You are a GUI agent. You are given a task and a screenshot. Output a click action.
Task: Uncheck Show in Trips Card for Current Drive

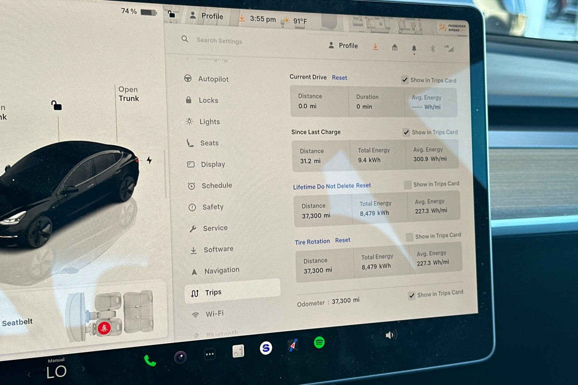pos(405,80)
